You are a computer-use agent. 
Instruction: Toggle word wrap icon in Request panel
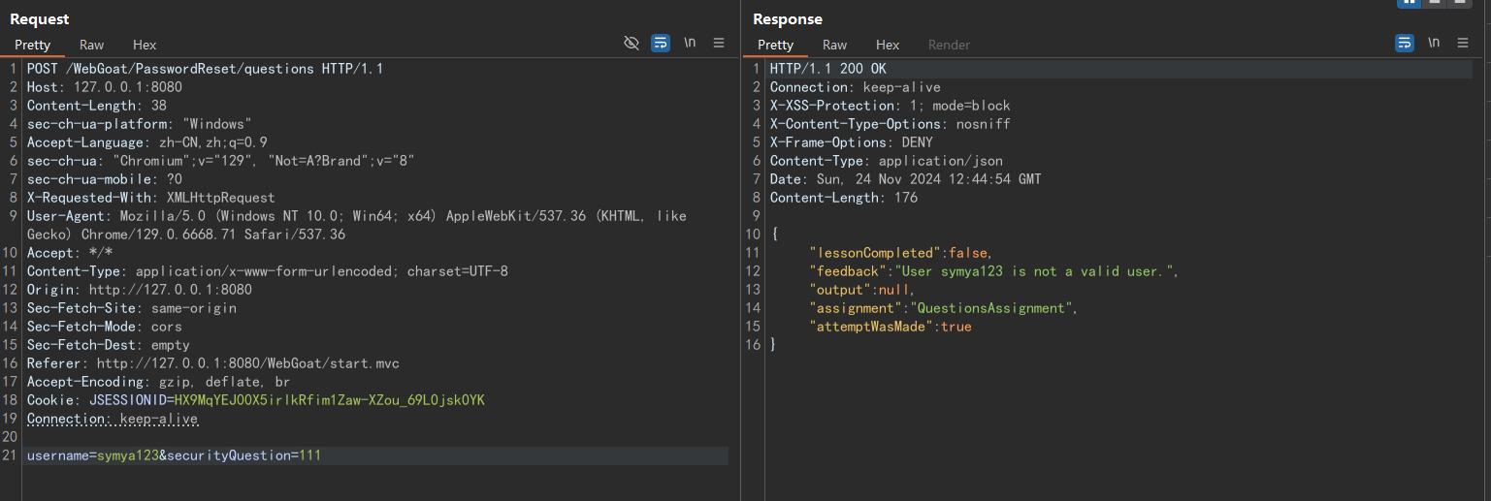[x=661, y=44]
